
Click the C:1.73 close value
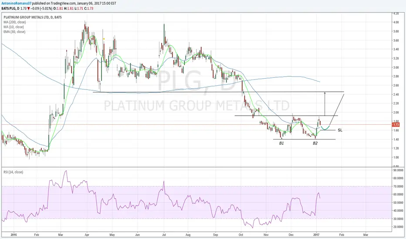click(88, 9)
